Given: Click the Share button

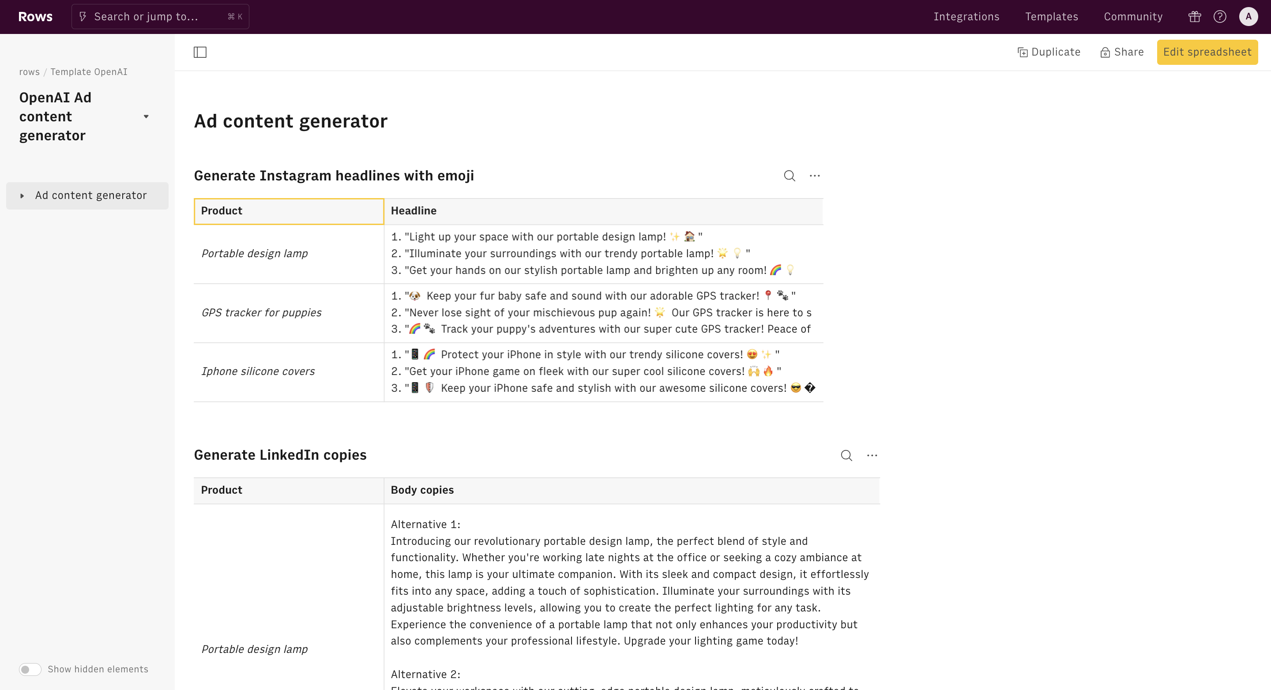Looking at the screenshot, I should tap(1122, 52).
